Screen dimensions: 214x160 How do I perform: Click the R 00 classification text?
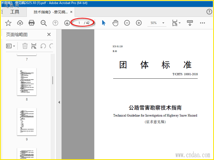tap(115, 51)
